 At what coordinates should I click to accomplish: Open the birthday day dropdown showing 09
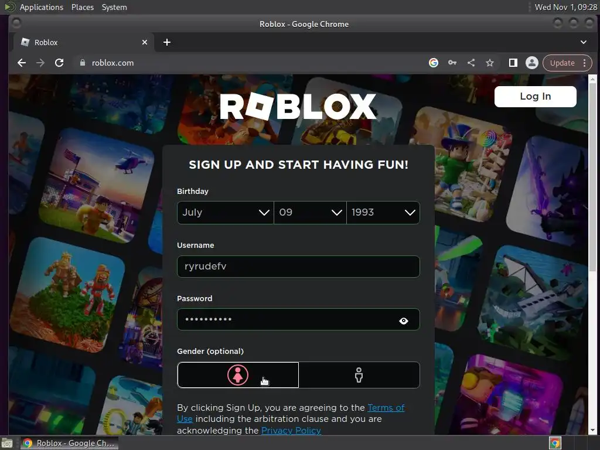pos(310,212)
